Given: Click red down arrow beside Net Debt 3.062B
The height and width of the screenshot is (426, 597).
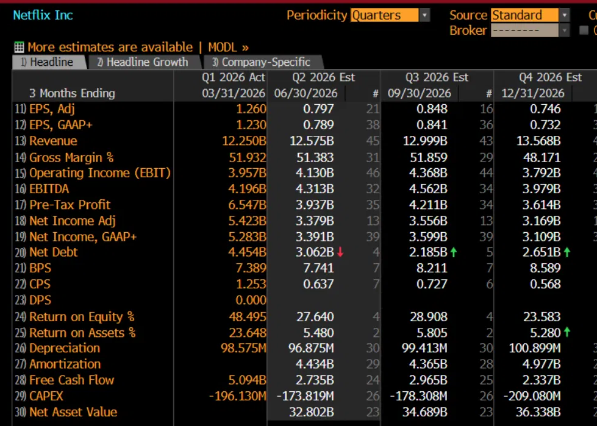Looking at the screenshot, I should pos(340,252).
